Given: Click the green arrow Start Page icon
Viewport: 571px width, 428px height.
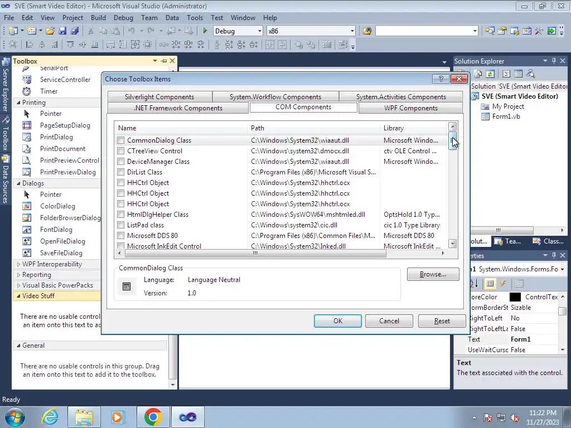Looking at the screenshot, I should (x=551, y=31).
